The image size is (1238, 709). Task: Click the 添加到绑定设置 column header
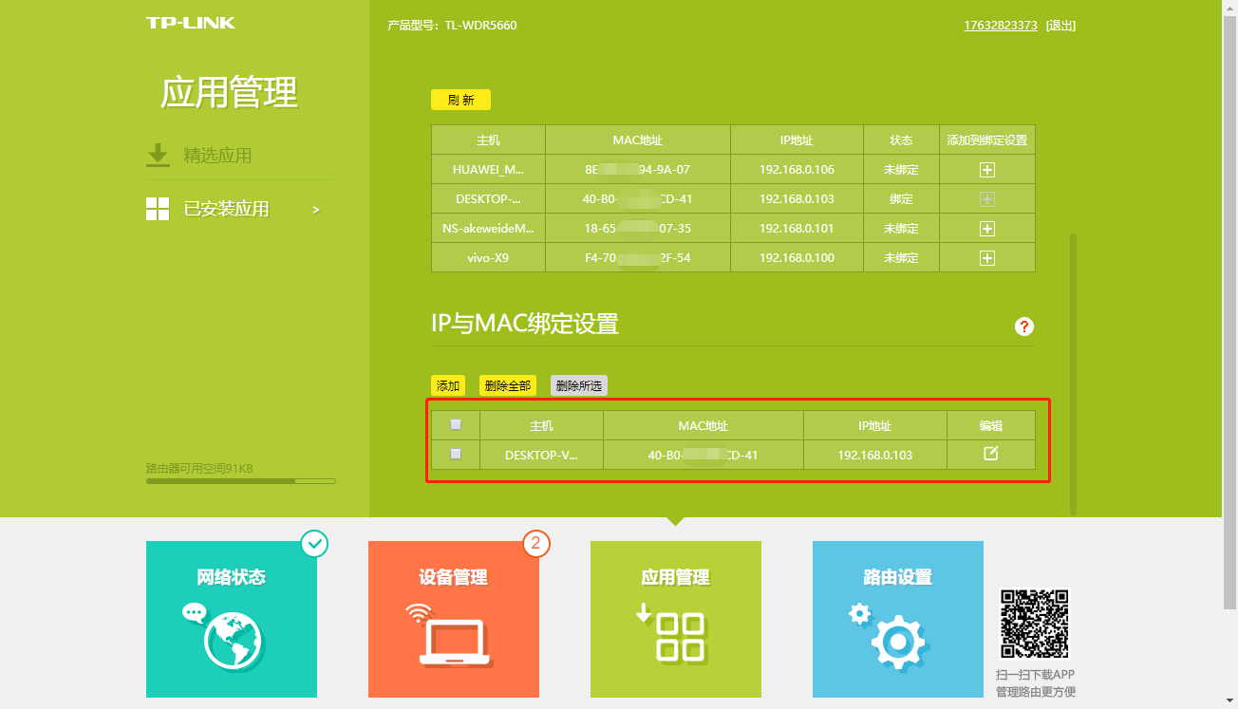coord(987,140)
